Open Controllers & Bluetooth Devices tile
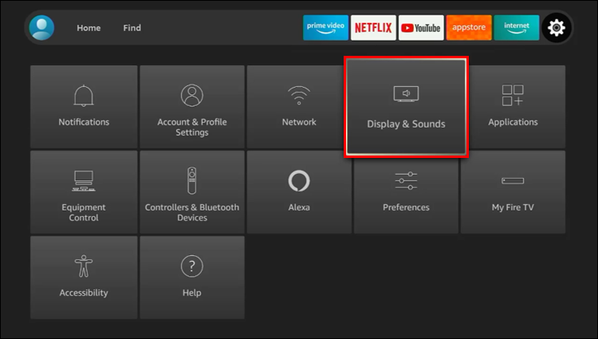This screenshot has height=339, width=598. 192,191
